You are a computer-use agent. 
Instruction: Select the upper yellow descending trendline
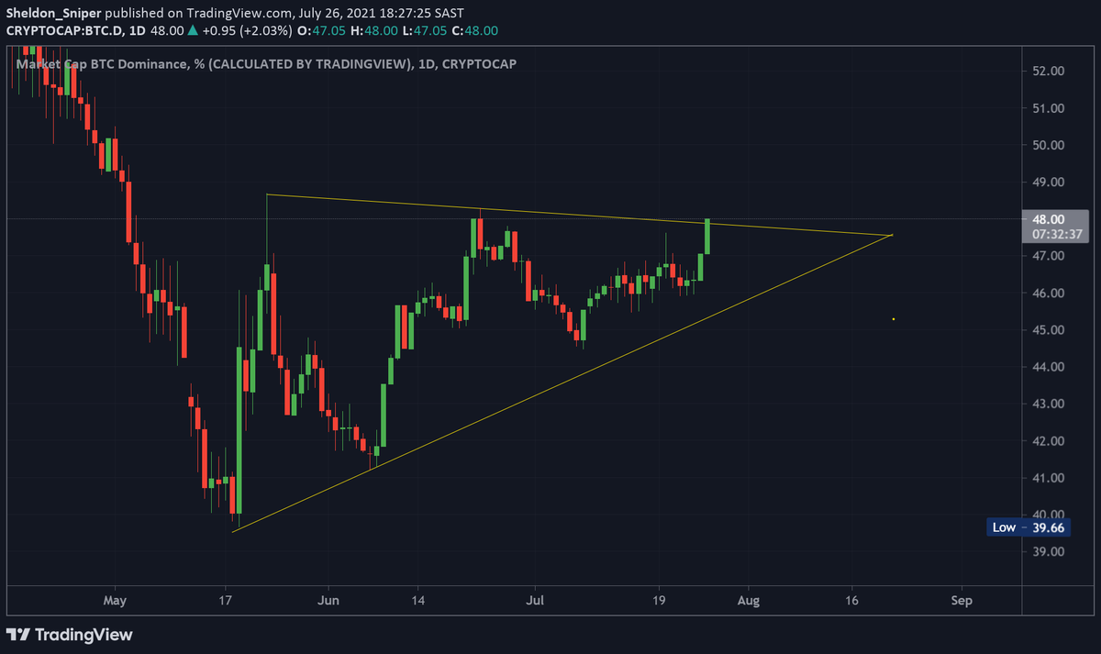pos(578,215)
